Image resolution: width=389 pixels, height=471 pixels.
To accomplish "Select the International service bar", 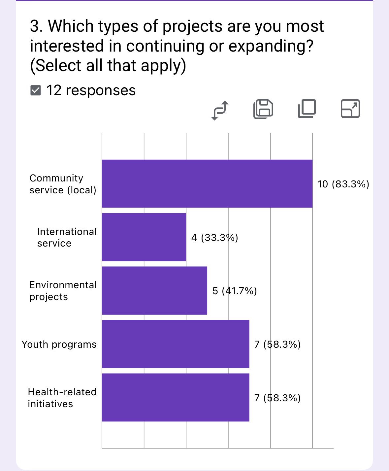I will click(x=144, y=237).
